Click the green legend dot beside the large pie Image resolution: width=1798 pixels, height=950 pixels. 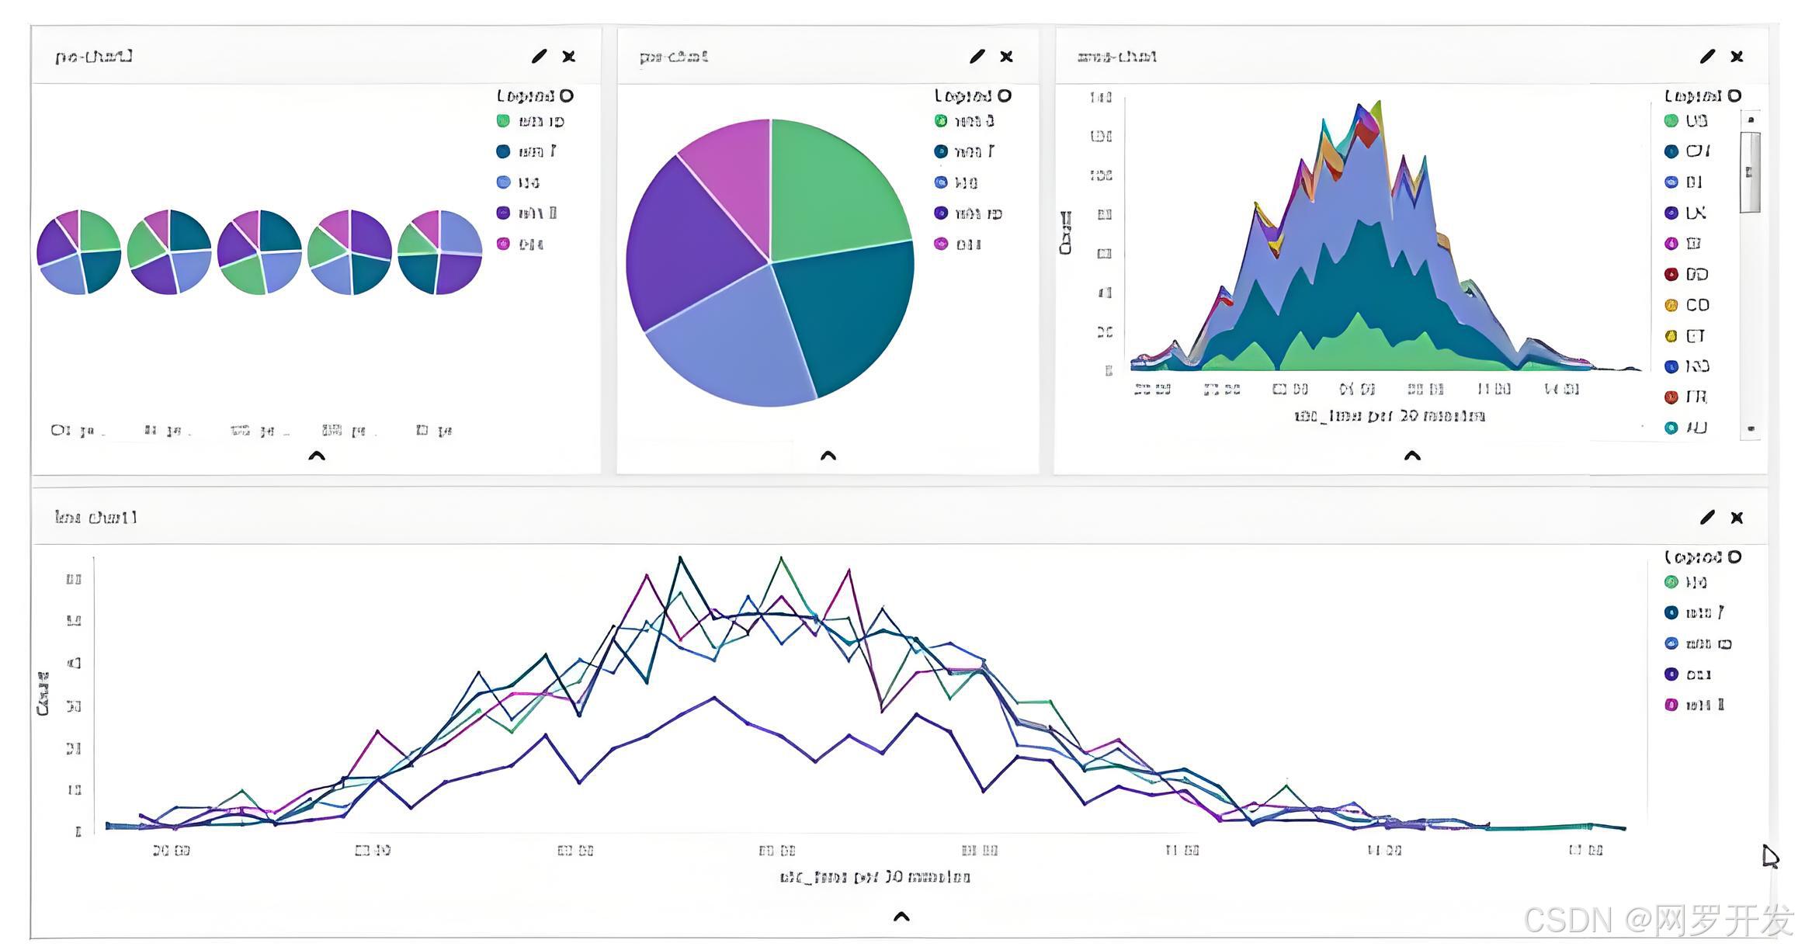pyautogui.click(x=941, y=120)
